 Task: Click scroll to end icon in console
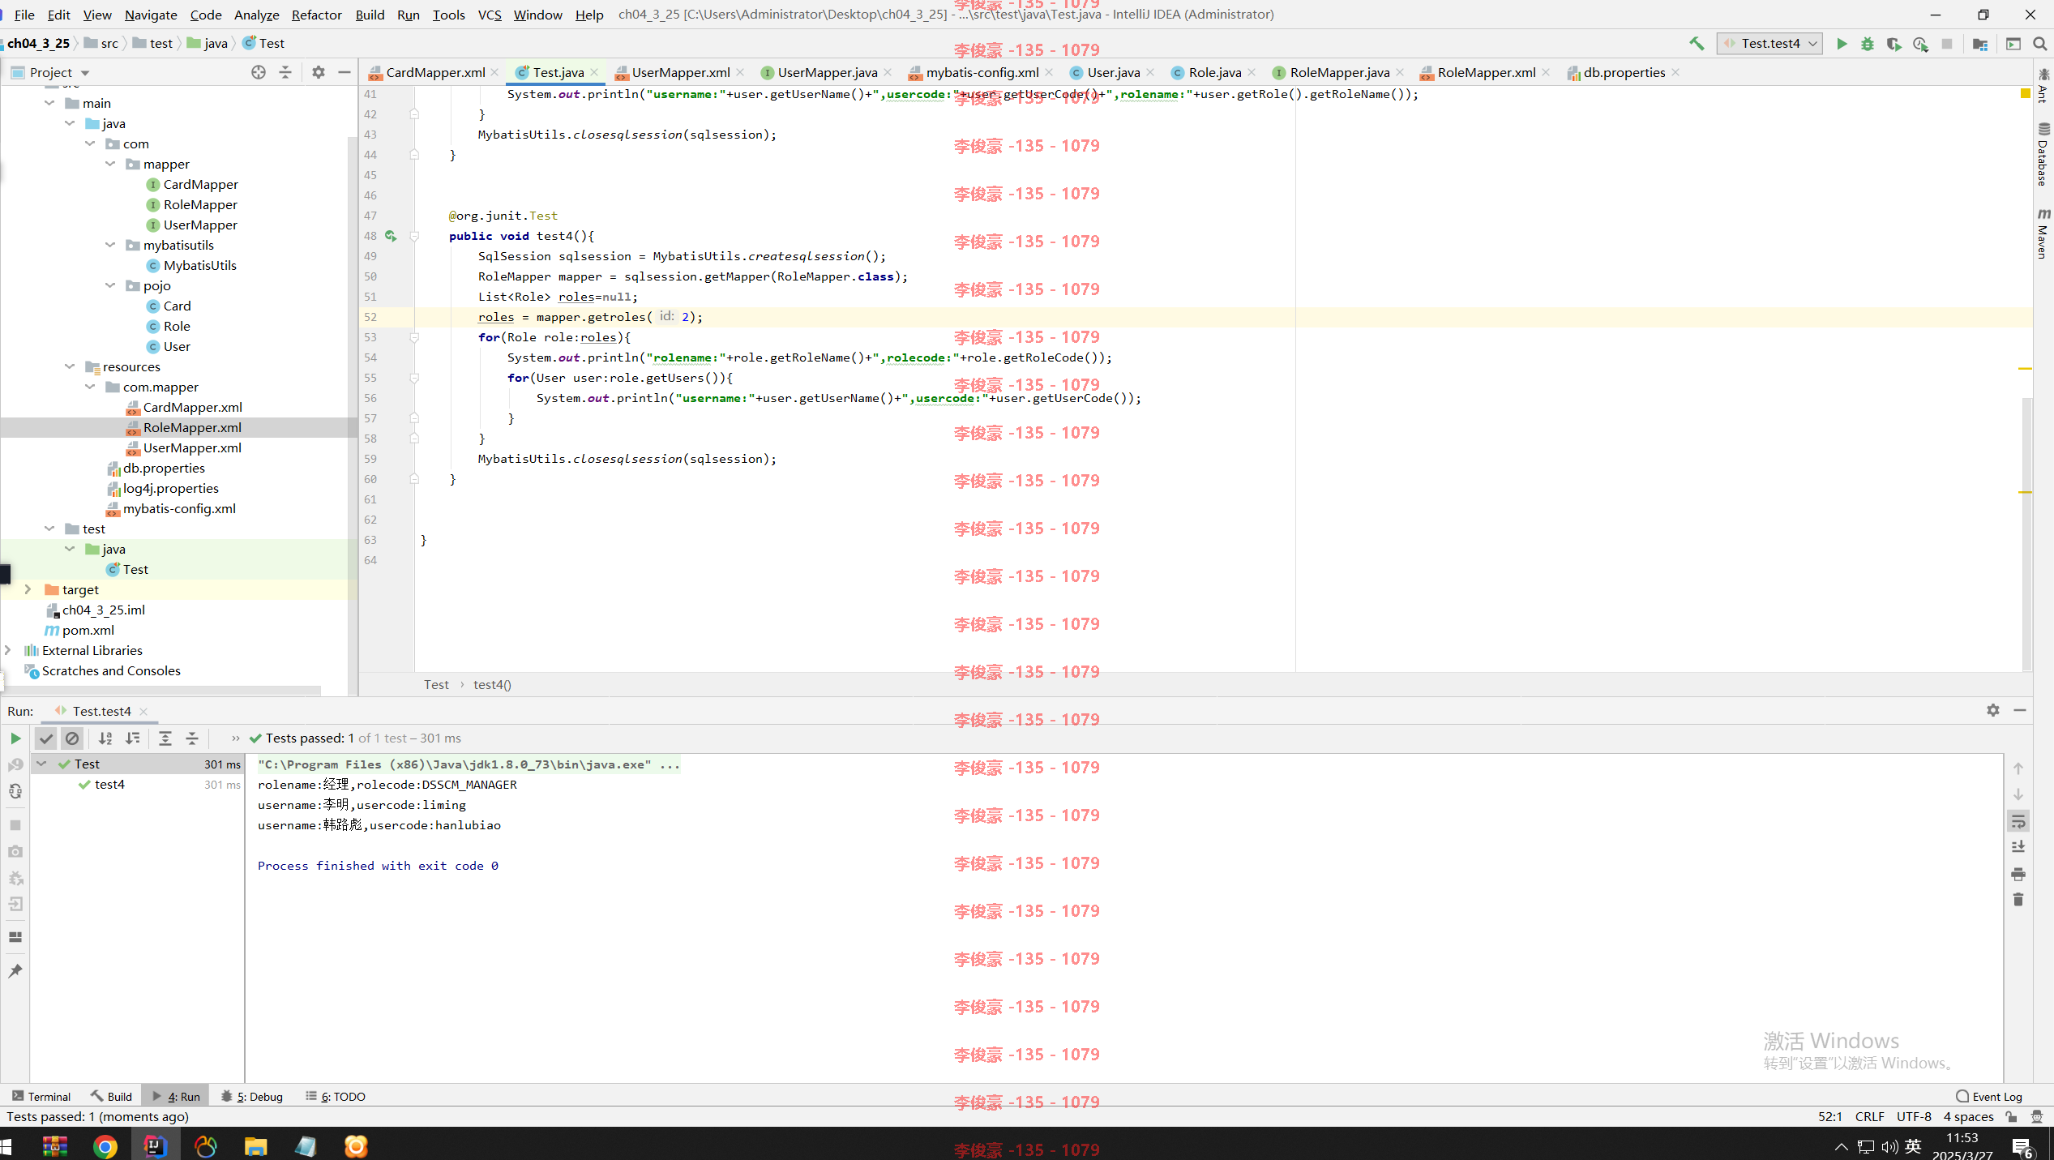click(x=2018, y=847)
